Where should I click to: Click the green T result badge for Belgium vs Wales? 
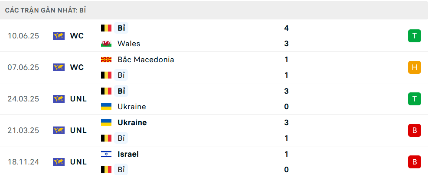coord(414,36)
